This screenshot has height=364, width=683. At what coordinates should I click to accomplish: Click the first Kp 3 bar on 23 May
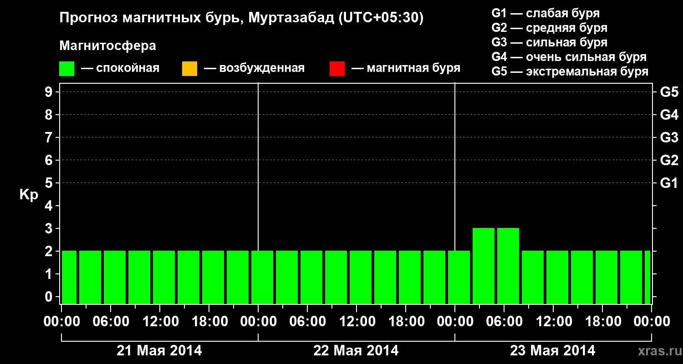(484, 266)
